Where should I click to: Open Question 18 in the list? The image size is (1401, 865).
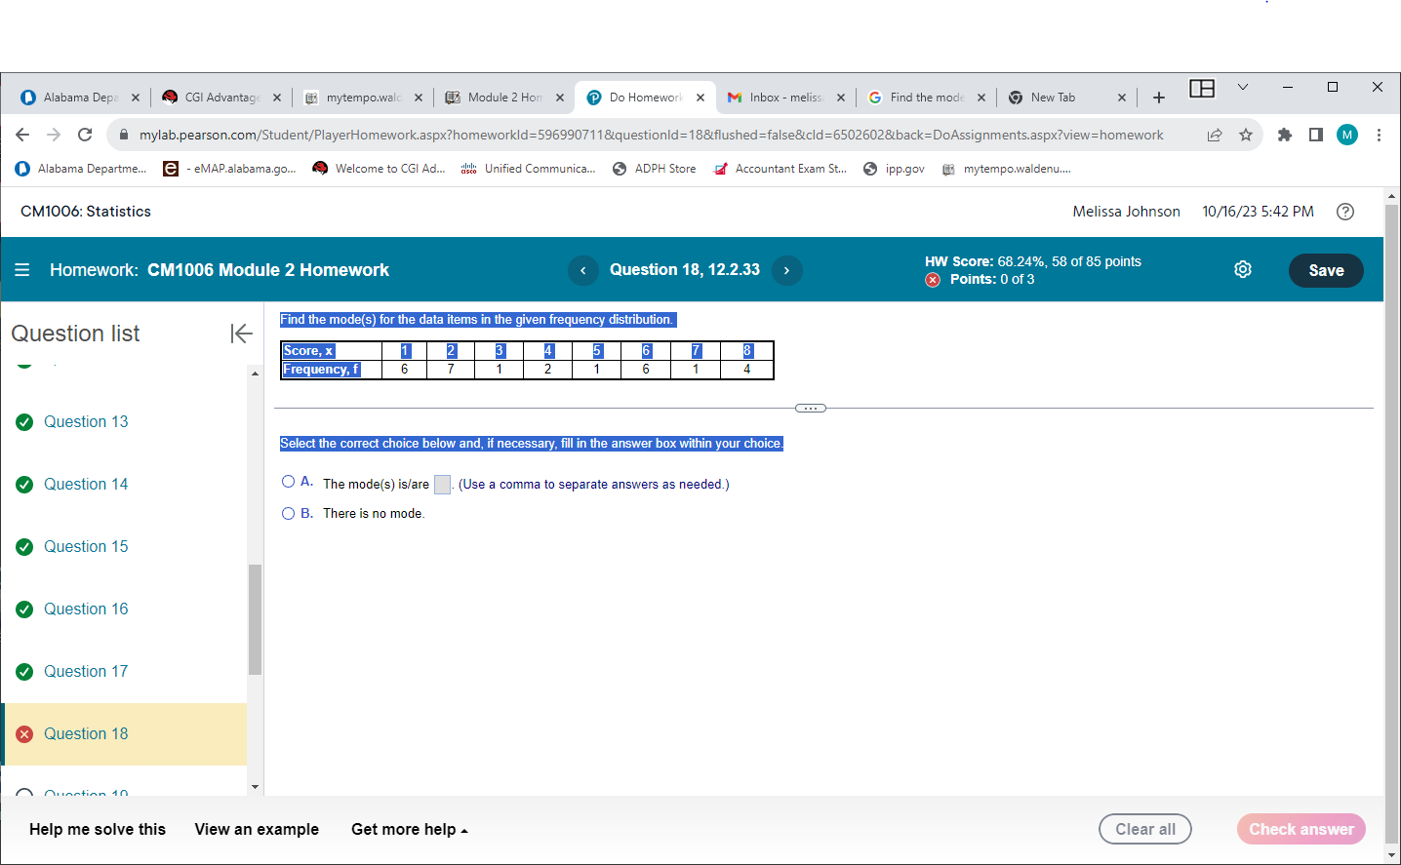86,734
